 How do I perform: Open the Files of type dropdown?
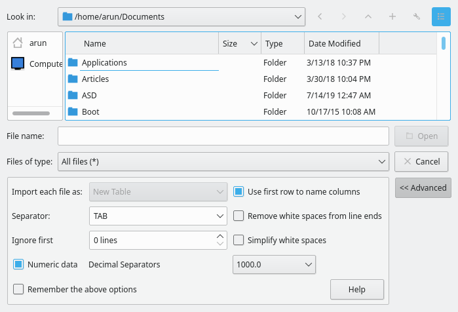pyautogui.click(x=223, y=161)
